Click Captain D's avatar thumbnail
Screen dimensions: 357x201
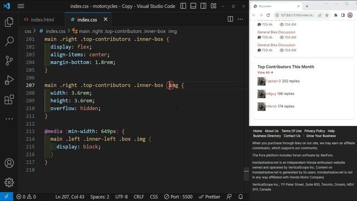(x=262, y=81)
